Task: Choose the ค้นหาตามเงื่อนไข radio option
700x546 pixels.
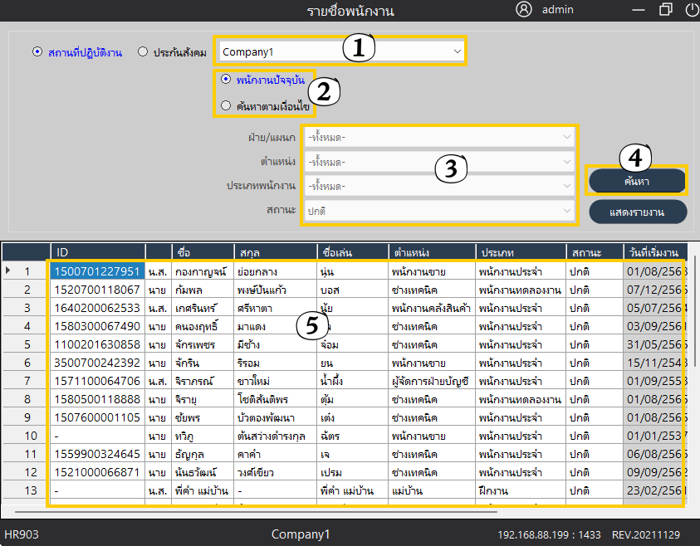Action: click(x=226, y=105)
